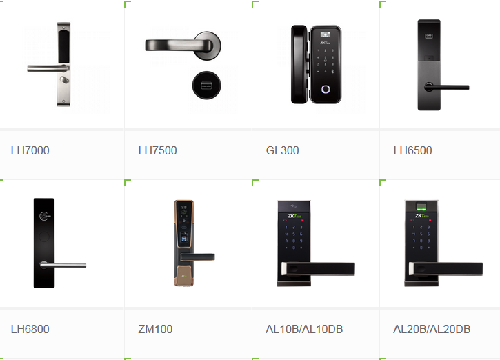Select the GL300 product title
Viewport: 500px width, 360px height.
pyautogui.click(x=283, y=150)
